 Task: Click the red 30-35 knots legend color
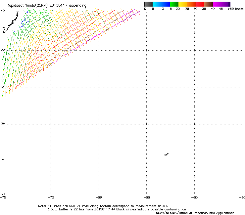point(200,4)
